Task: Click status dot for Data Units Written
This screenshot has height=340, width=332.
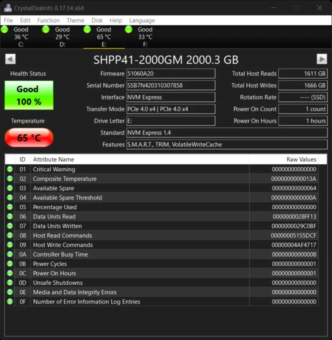Action: 10,226
